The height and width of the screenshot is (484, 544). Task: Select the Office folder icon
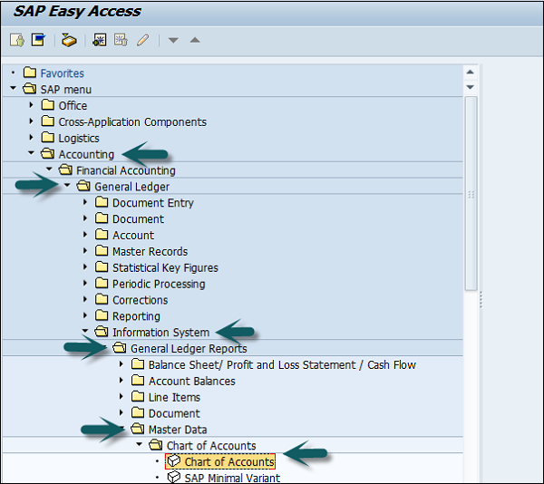pos(48,104)
